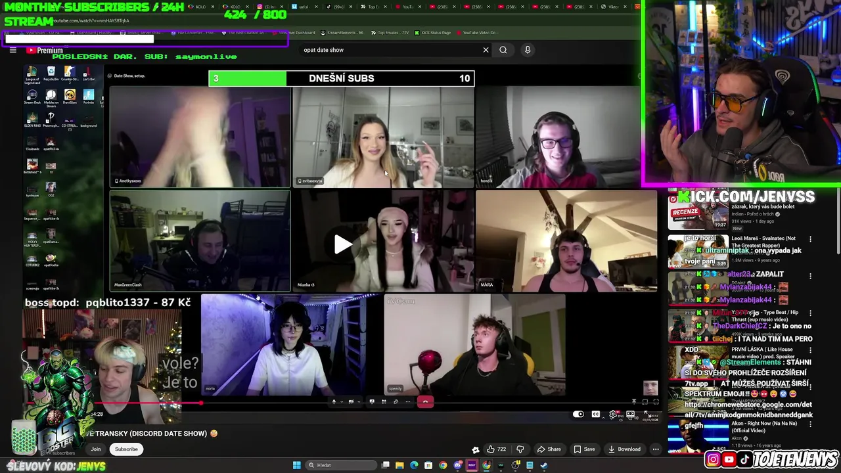Image resolution: width=841 pixels, height=473 pixels.
Task: Start voice search with the microphone icon
Action: (x=527, y=50)
